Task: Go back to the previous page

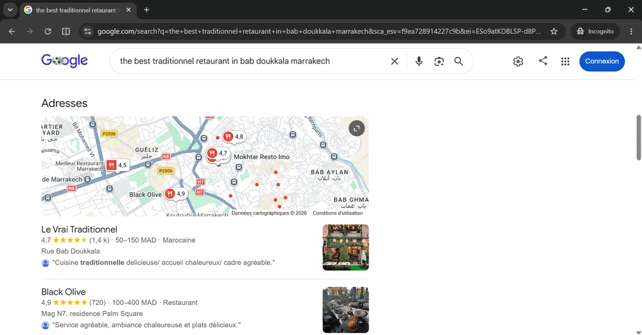Action: (x=12, y=31)
